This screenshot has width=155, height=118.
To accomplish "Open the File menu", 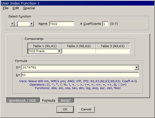I will (6, 8).
